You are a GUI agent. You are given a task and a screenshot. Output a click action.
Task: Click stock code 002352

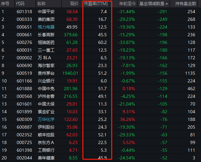[24, 135]
